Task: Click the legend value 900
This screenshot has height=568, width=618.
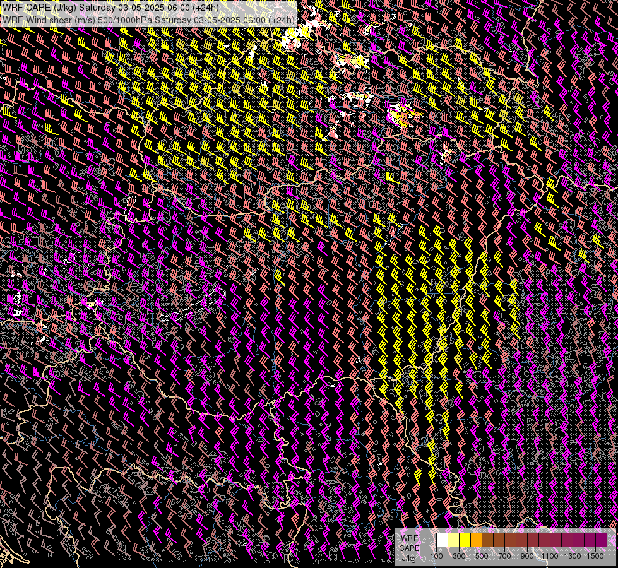Action: tap(527, 556)
